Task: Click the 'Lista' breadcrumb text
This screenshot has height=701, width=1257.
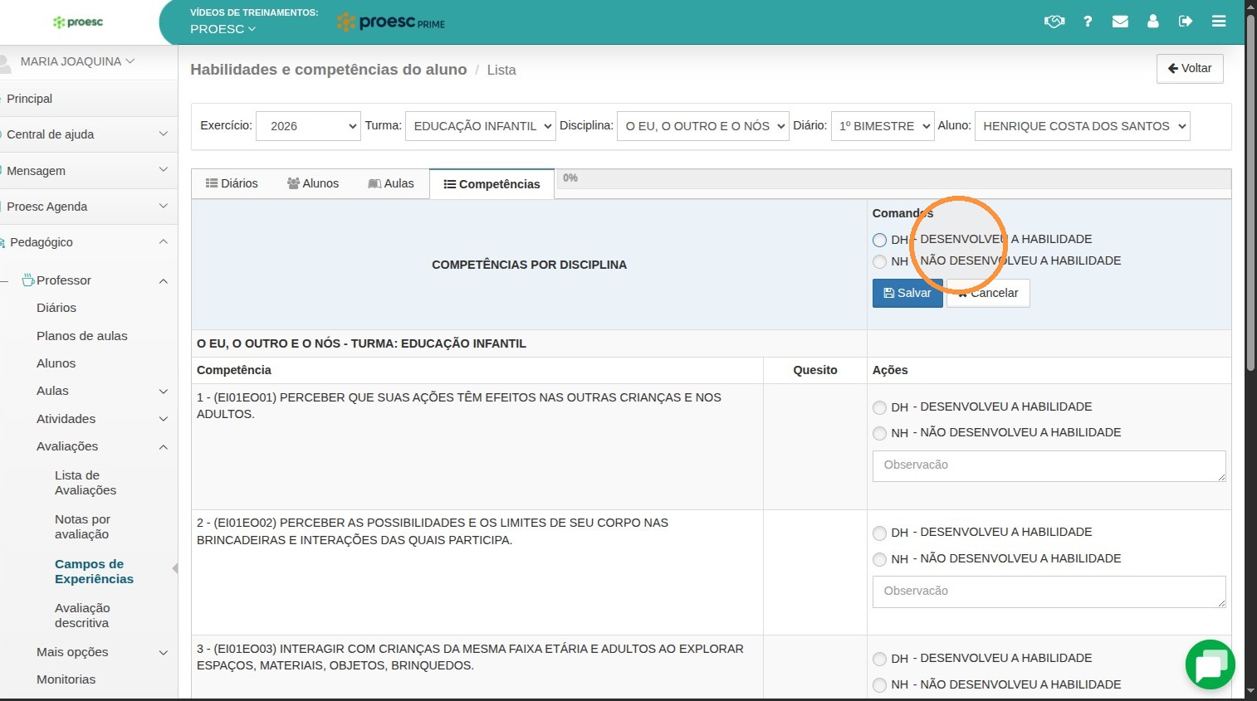Action: tap(501, 71)
